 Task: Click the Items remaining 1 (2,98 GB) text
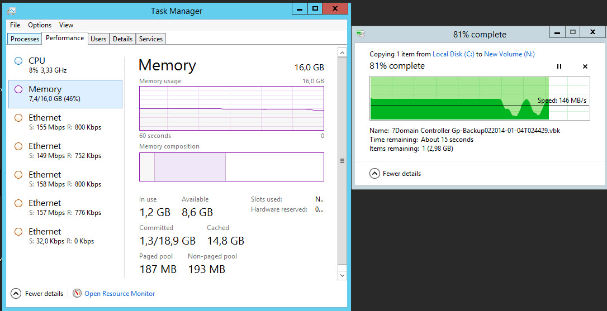click(x=411, y=149)
